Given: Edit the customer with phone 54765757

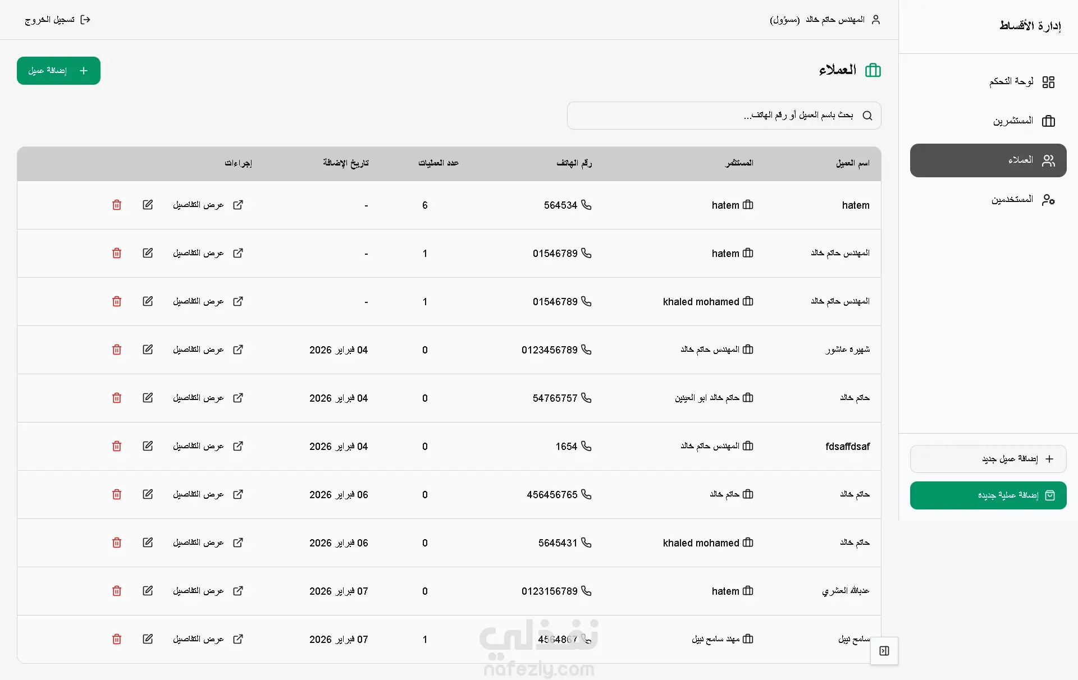Looking at the screenshot, I should click(x=148, y=398).
